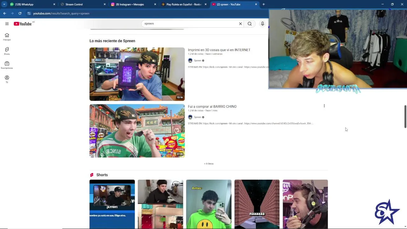Screen dimensions: 407x229
Task: Close the Stream Control tab
Action: 105,4
